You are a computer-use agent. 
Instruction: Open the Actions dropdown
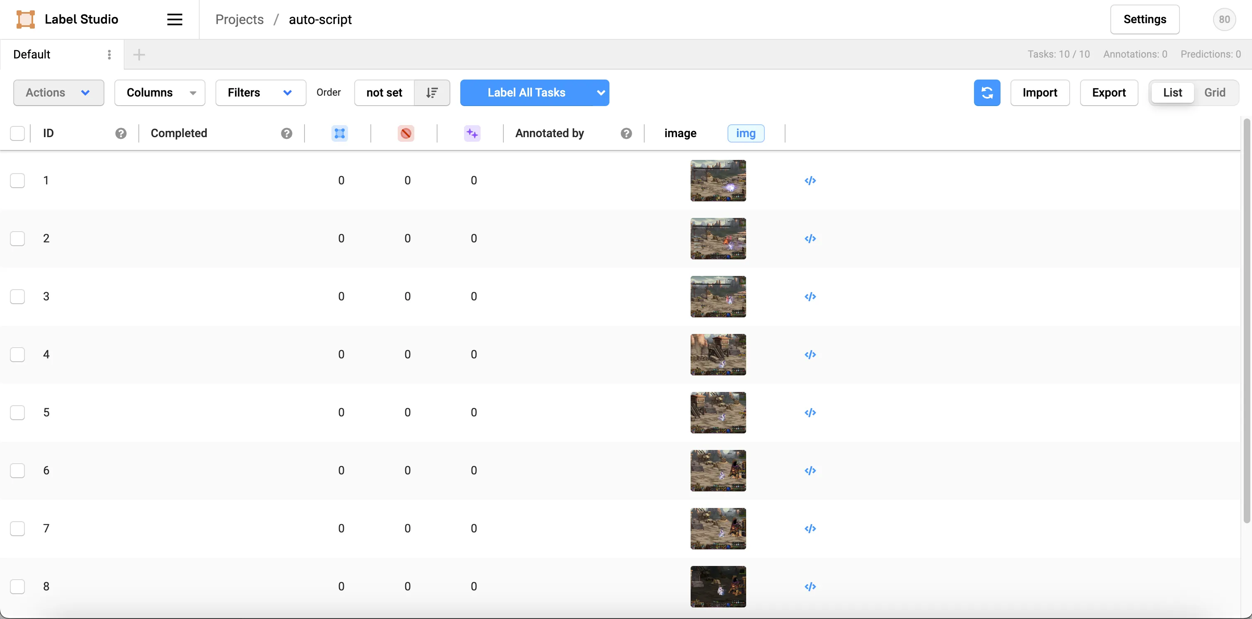click(58, 93)
